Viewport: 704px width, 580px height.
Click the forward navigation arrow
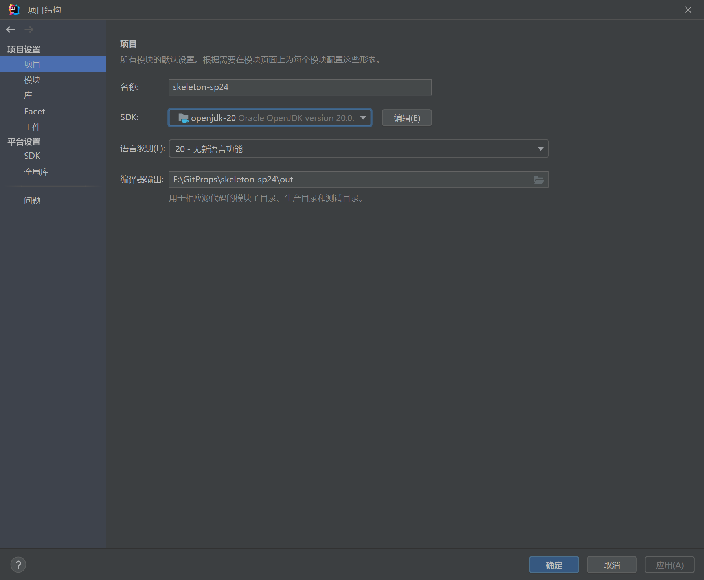point(29,29)
